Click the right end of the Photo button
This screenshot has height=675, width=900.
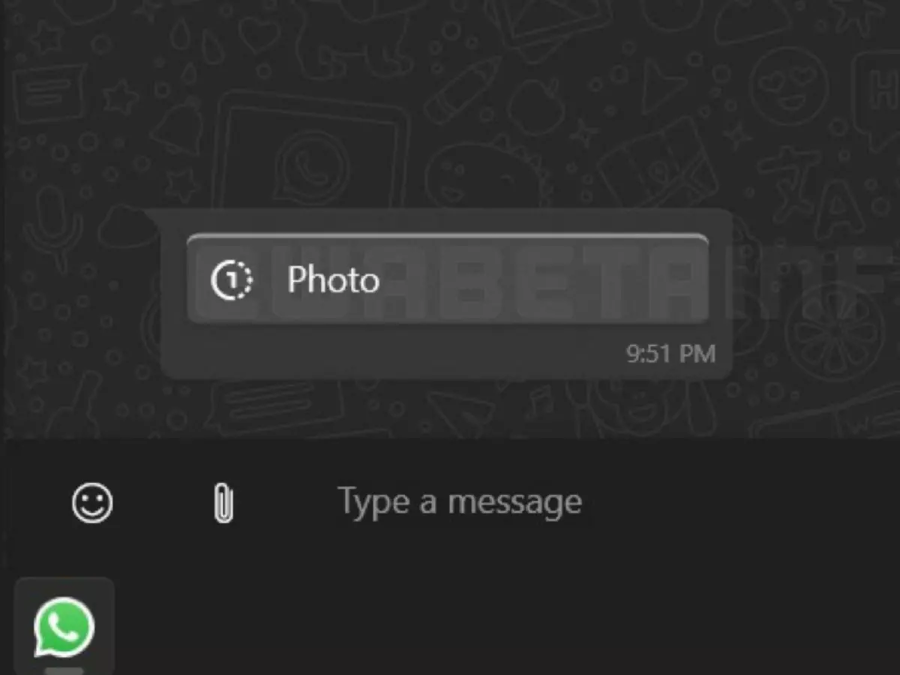675,278
